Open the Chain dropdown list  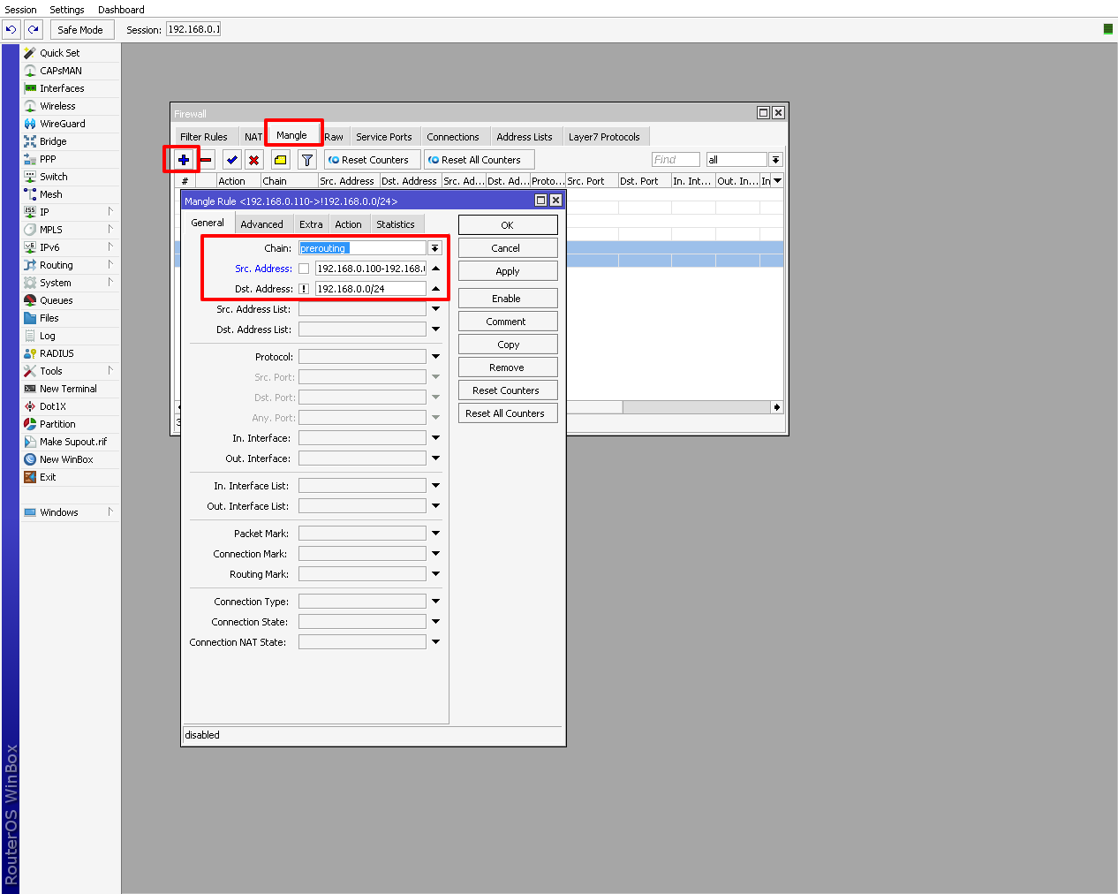coord(434,248)
